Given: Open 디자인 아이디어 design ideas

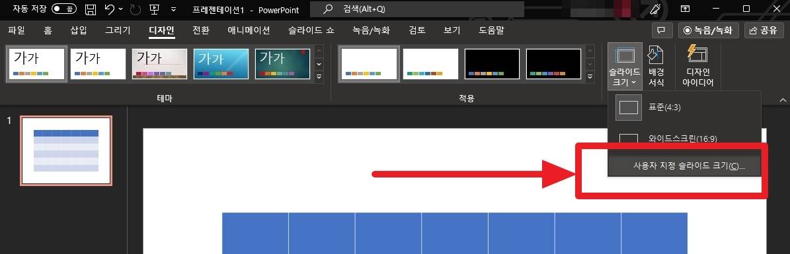Looking at the screenshot, I should (698, 67).
